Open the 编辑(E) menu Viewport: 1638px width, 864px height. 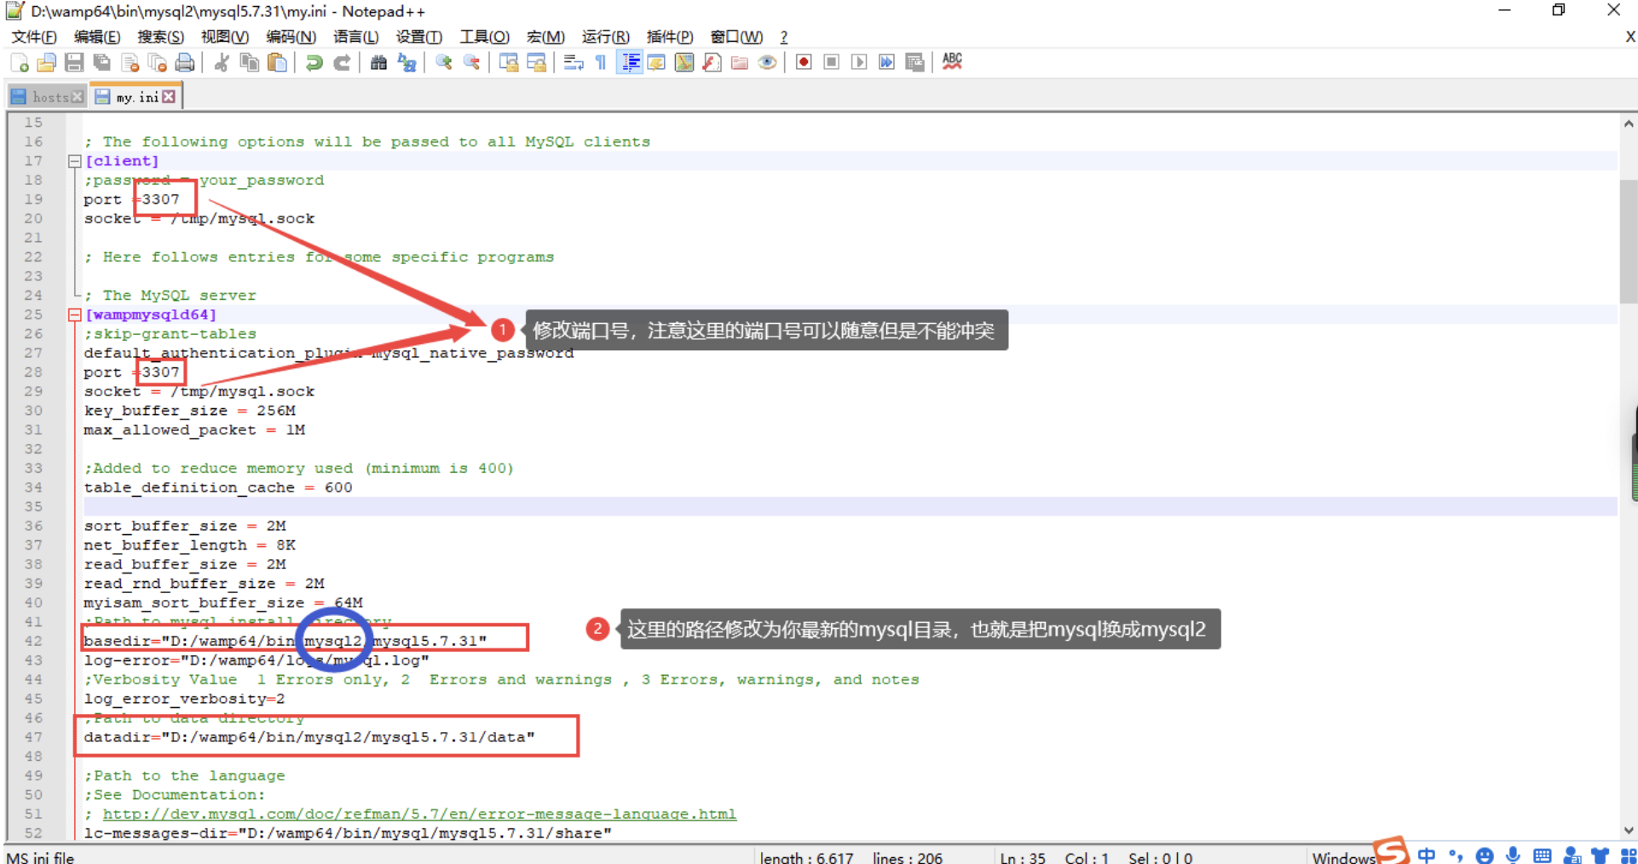tap(97, 37)
